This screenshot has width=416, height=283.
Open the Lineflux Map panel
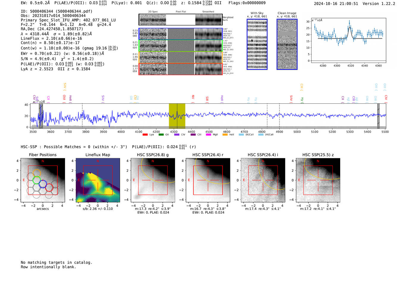coord(98,180)
